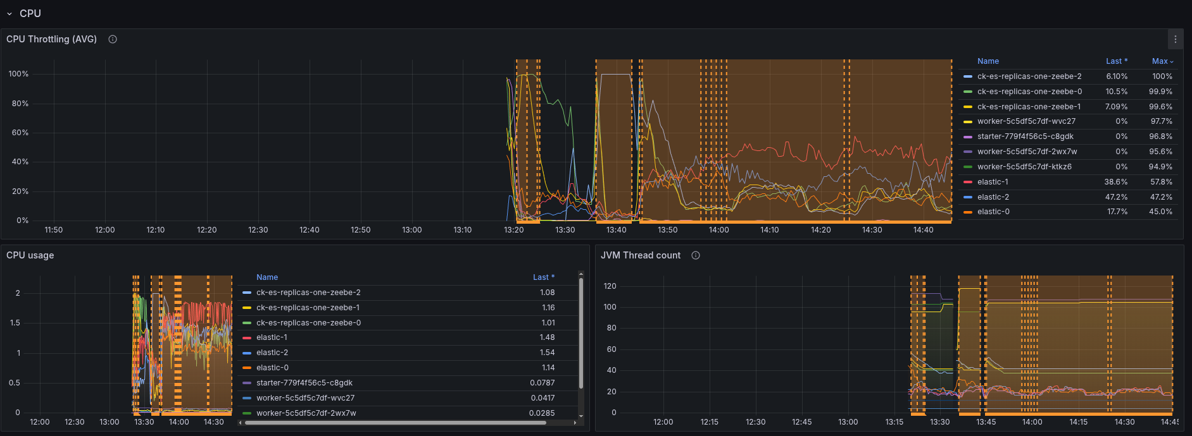
Task: Open color swatch for worker-5c5df5c7df-ktkz6 in CPU Throttling legend
Action: 968,167
